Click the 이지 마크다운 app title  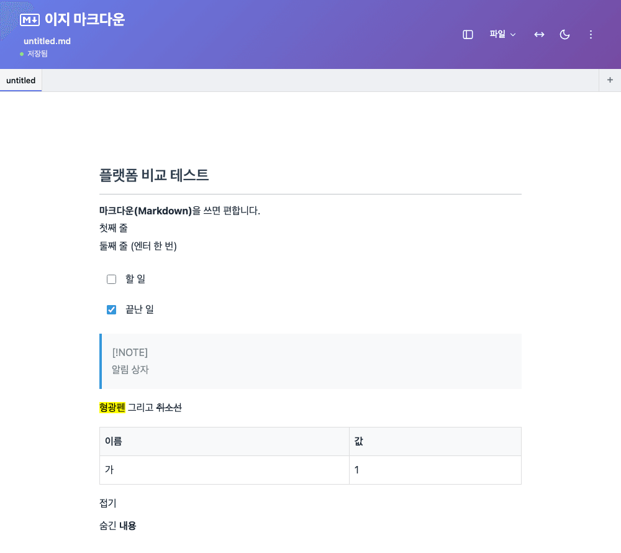pyautogui.click(x=84, y=19)
